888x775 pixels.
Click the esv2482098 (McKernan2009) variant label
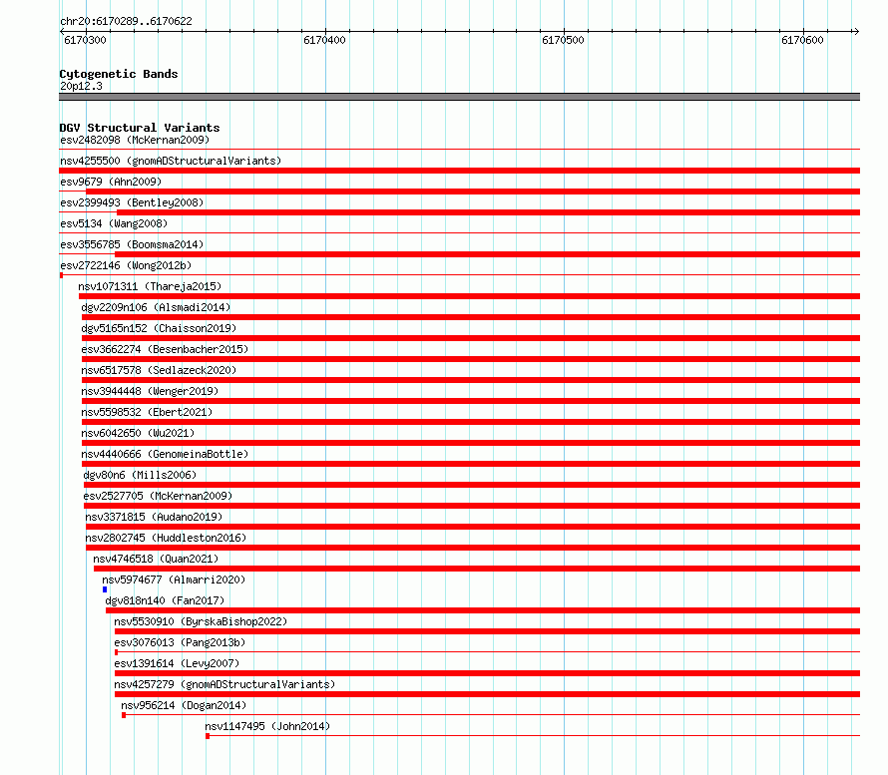click(135, 140)
